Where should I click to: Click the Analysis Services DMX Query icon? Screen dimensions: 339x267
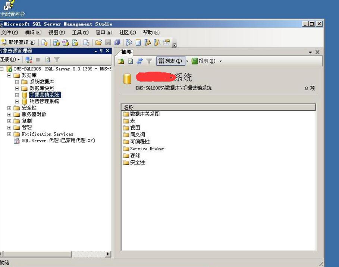[x=66, y=43]
